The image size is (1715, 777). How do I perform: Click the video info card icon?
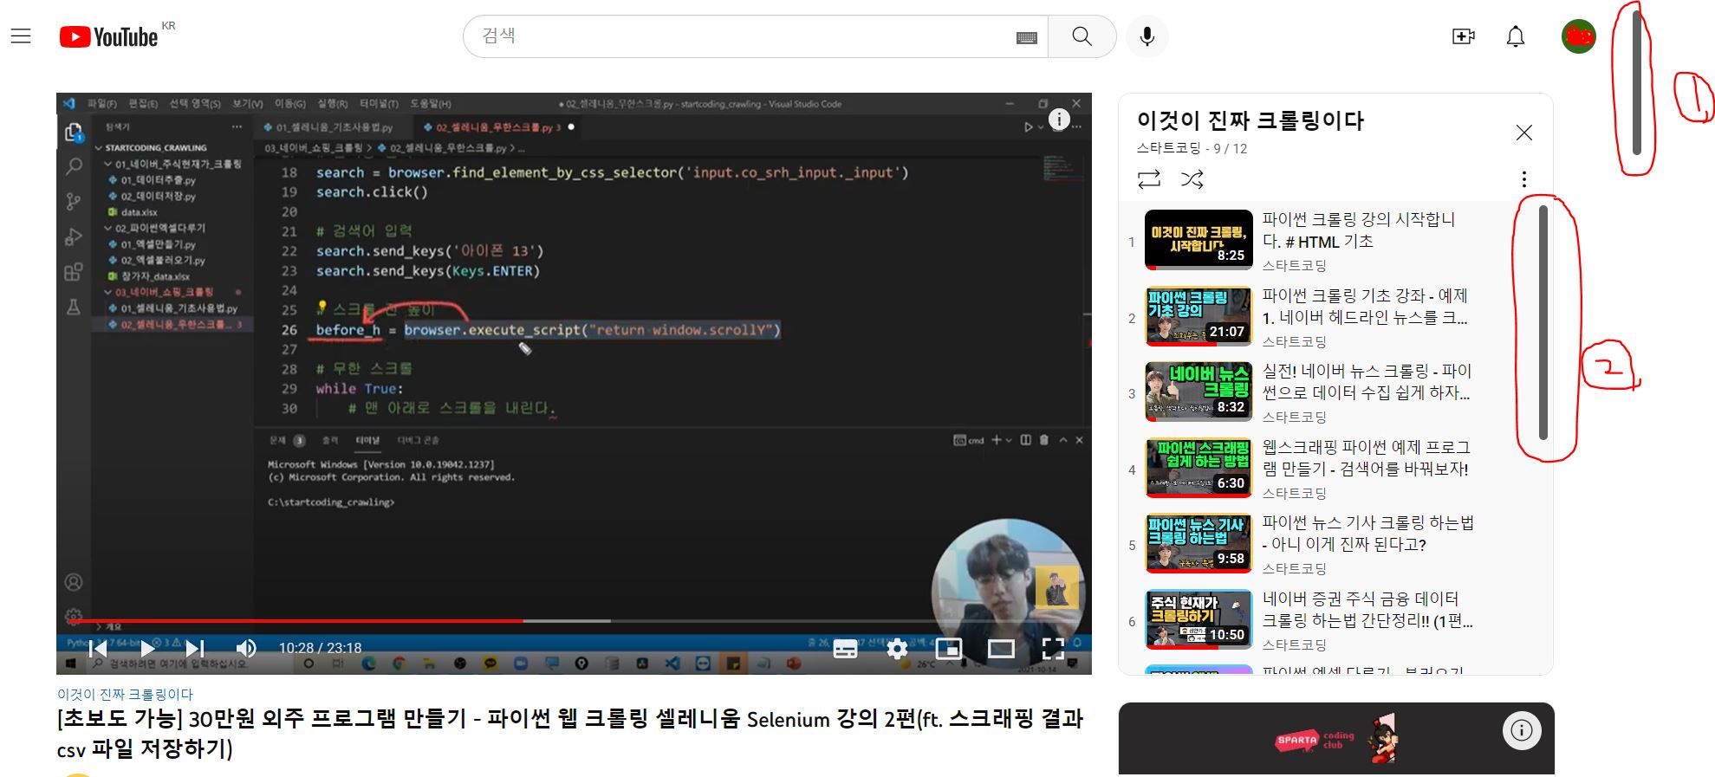click(1059, 120)
